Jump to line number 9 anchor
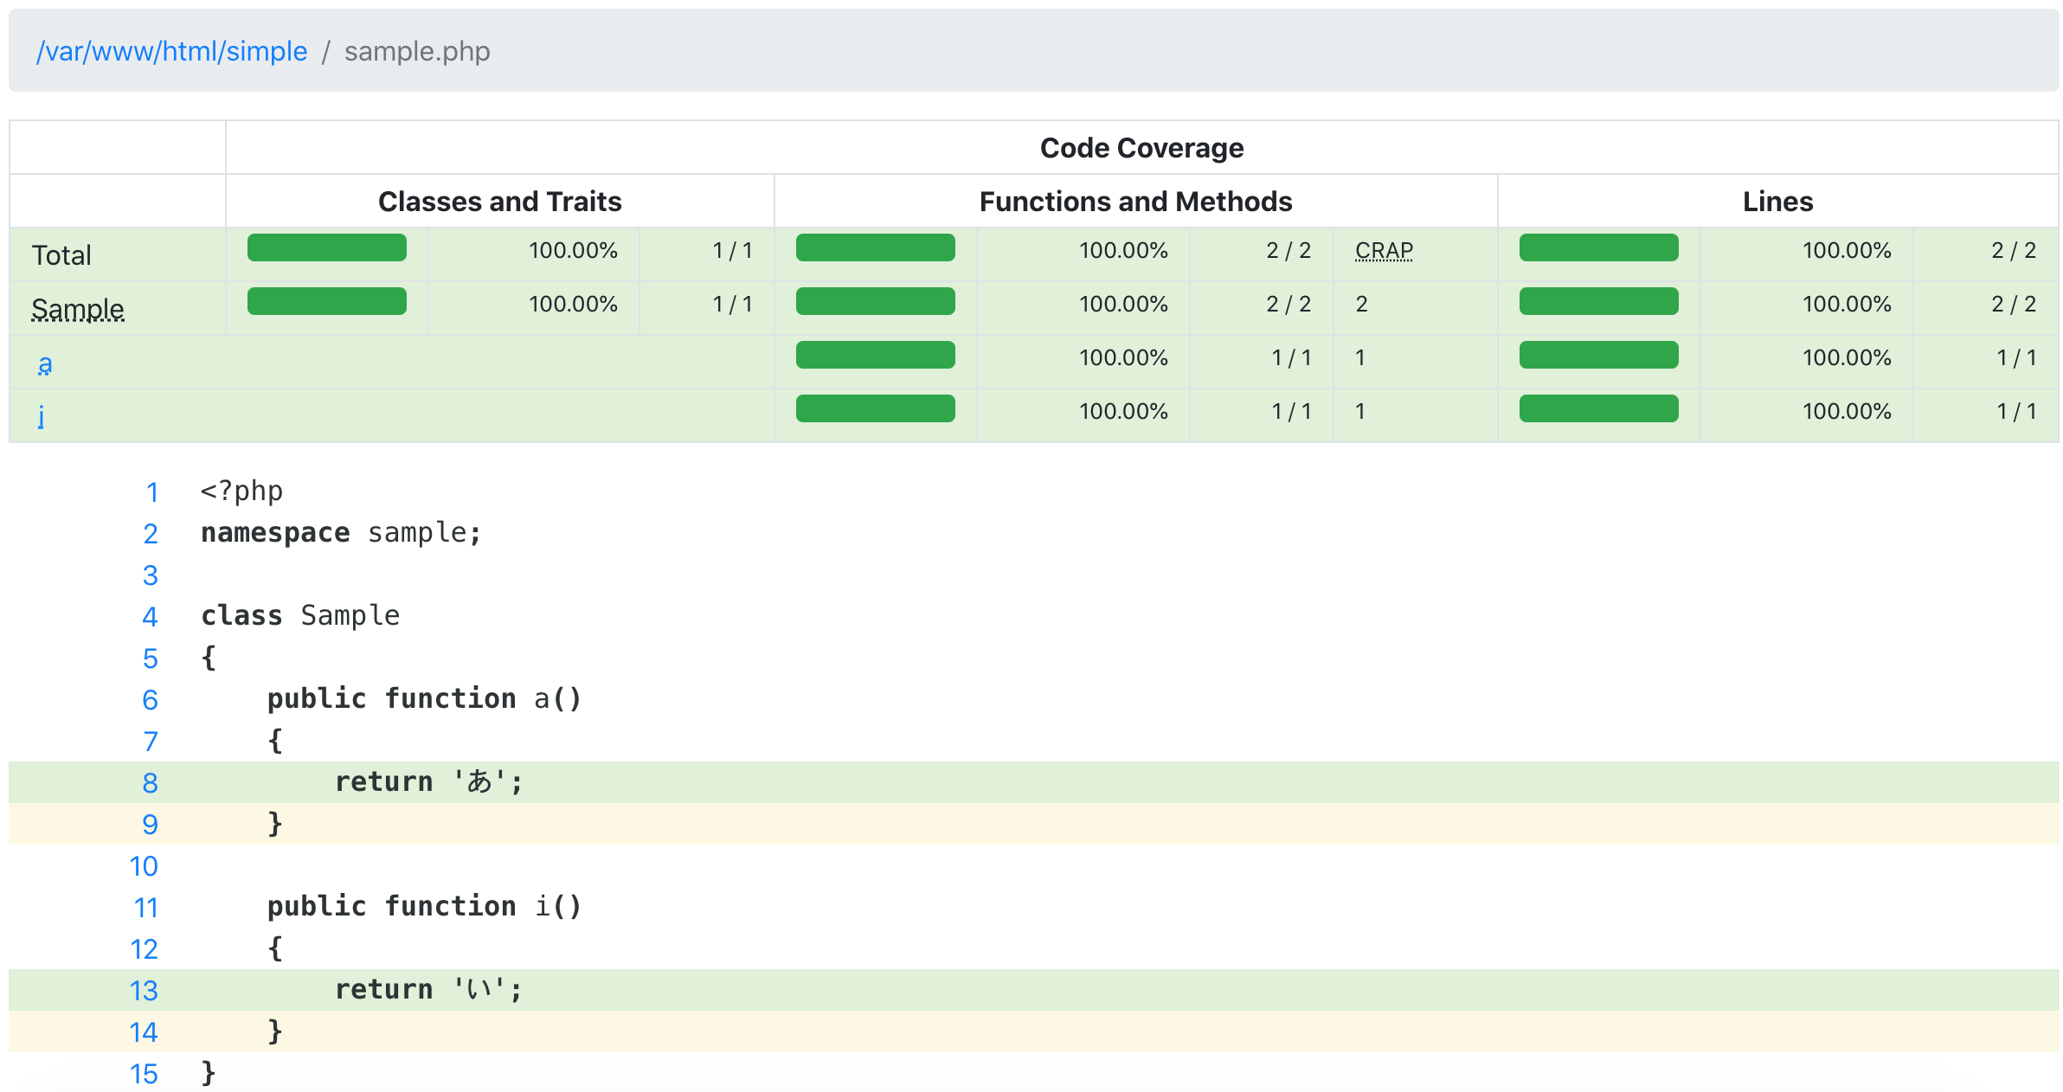Viewport: 2063px width, 1092px height. 150,824
